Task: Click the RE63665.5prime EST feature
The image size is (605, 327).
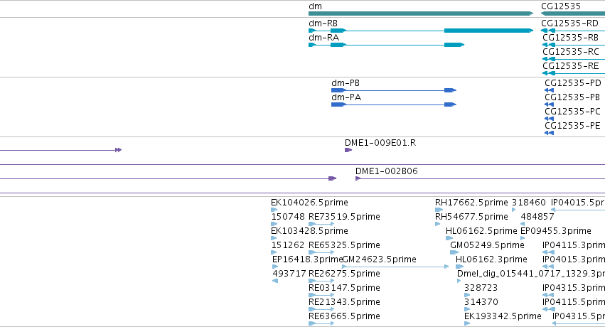Action: 321,323
